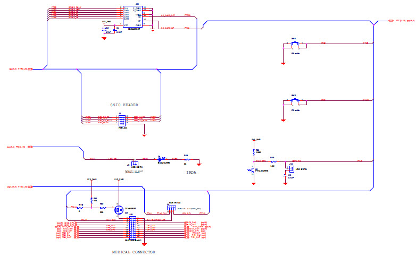This screenshot has width=416, height=256.
Task: Select the J5 jumper header below IRDA line
Action: point(134,165)
